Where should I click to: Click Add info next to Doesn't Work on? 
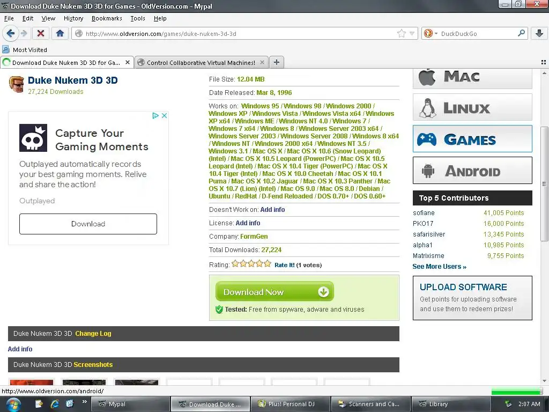[272, 210]
